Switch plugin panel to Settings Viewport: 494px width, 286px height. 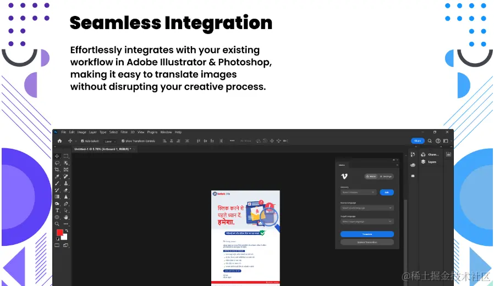(x=386, y=176)
